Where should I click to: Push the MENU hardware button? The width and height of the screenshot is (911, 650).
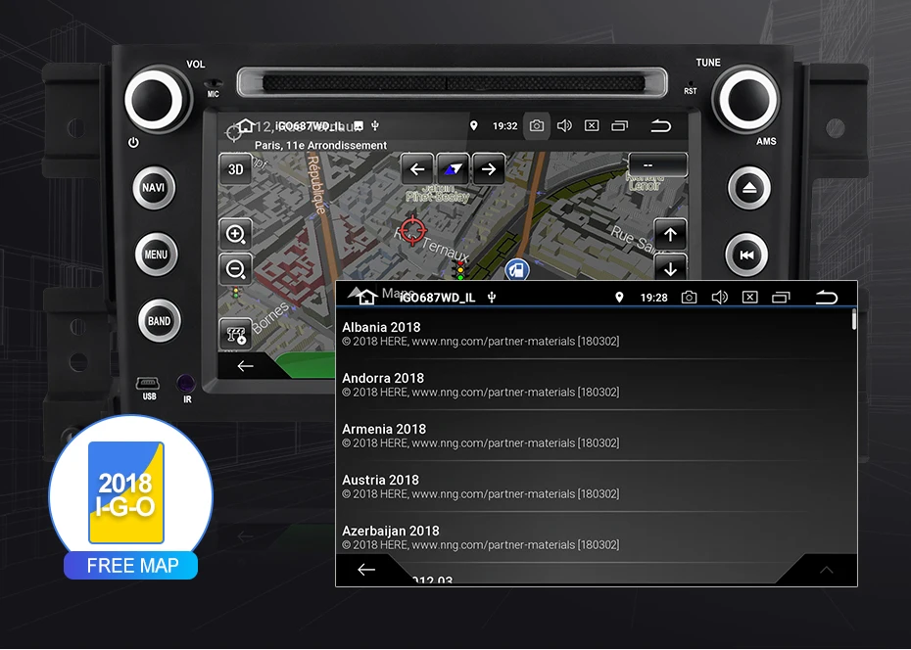(x=157, y=255)
